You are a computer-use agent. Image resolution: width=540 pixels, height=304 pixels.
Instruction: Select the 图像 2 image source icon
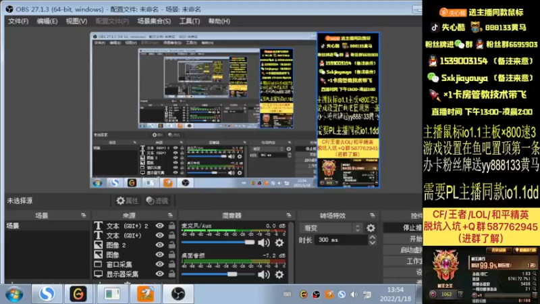click(x=98, y=245)
